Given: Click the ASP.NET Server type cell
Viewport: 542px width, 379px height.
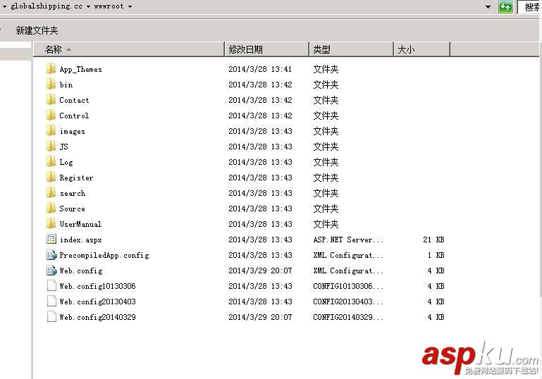Looking at the screenshot, I should pyautogui.click(x=348, y=240).
